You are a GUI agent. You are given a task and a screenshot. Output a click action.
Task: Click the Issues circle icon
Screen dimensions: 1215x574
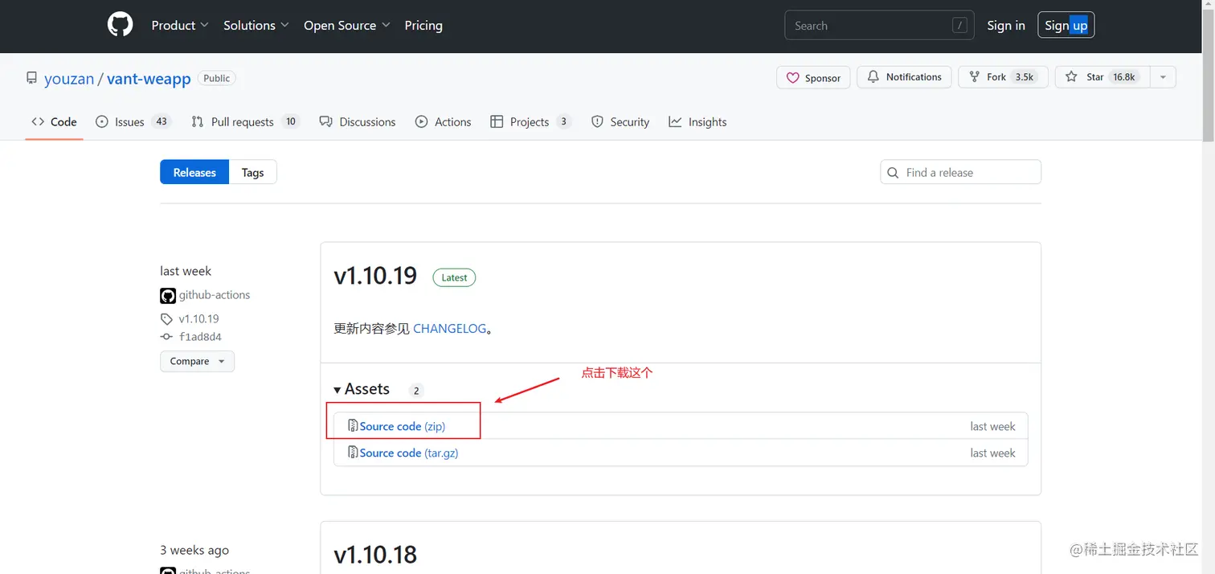pyautogui.click(x=102, y=121)
